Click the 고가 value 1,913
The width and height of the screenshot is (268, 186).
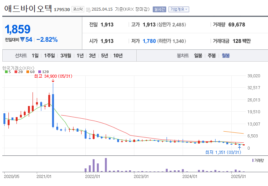(x=149, y=24)
